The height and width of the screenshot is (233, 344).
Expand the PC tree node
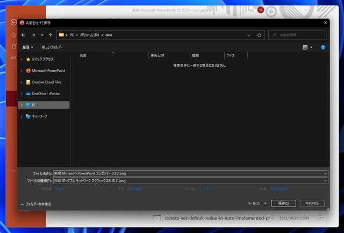[x=21, y=105]
